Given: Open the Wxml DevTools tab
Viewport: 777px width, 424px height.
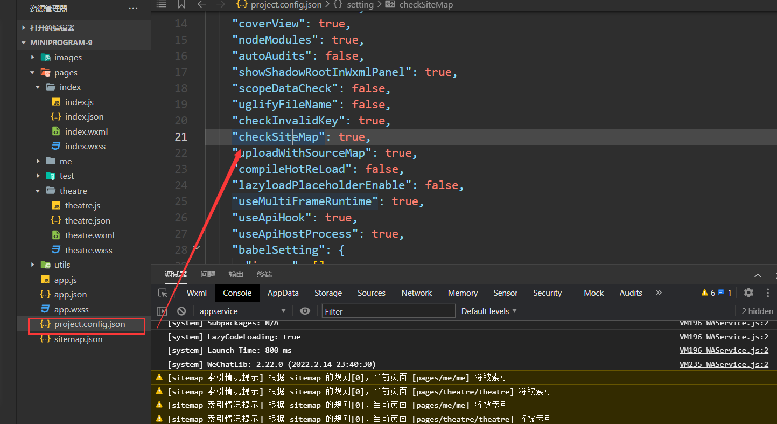Looking at the screenshot, I should [x=197, y=293].
